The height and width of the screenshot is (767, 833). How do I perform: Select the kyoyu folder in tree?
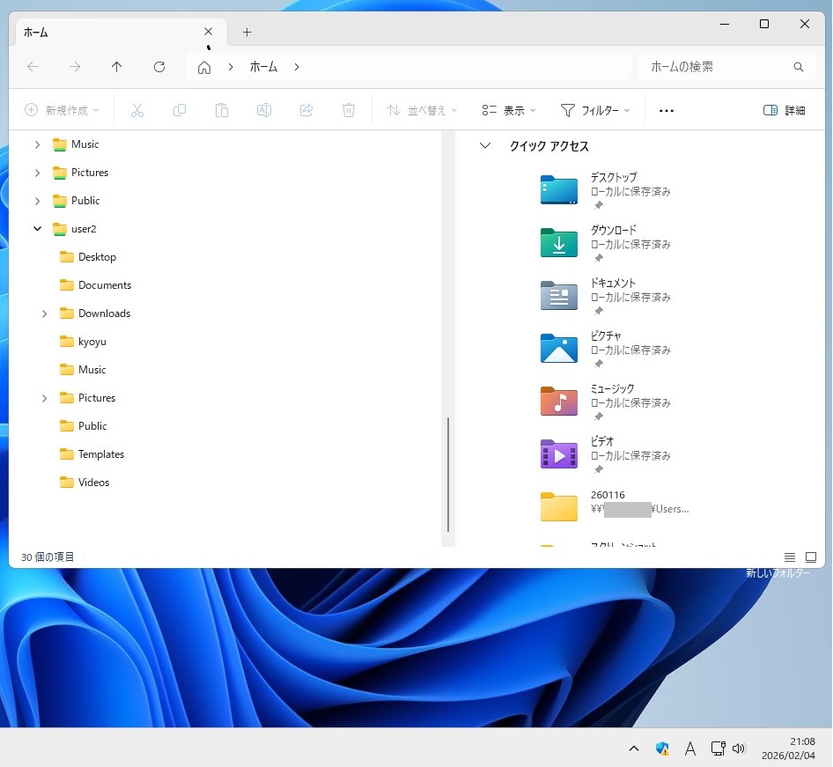tap(92, 342)
